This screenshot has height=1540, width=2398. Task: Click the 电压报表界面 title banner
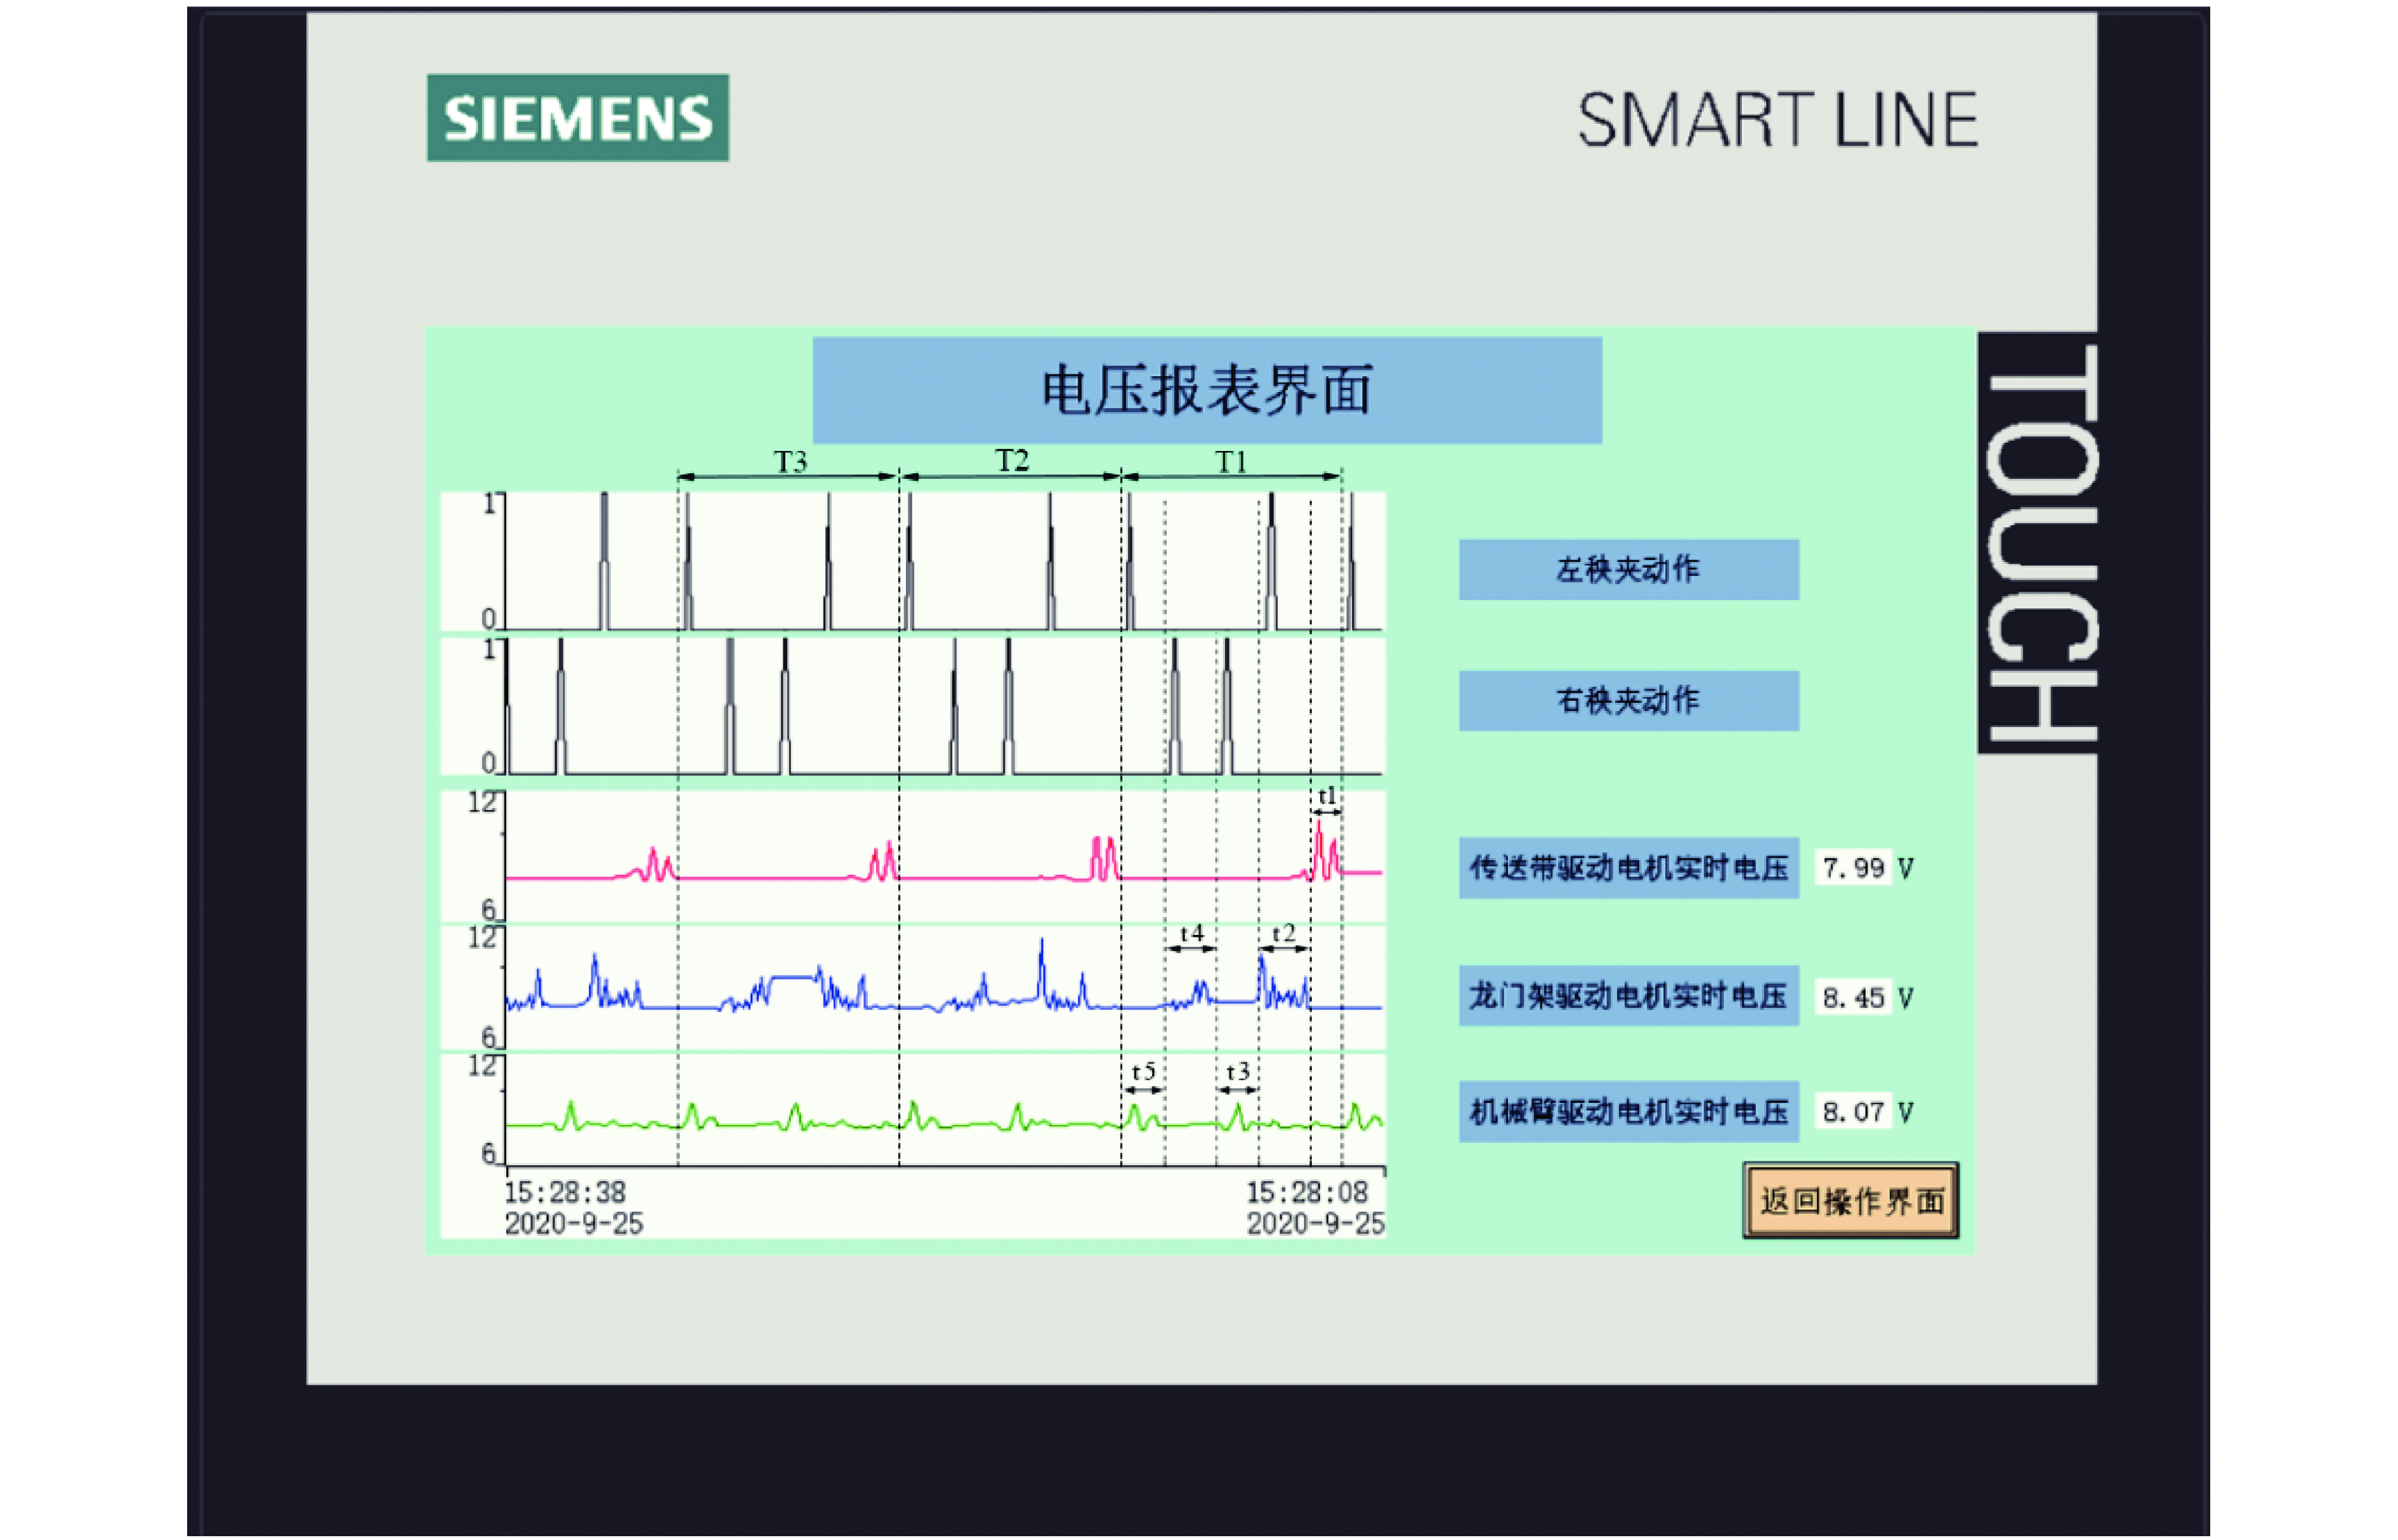click(x=1206, y=390)
